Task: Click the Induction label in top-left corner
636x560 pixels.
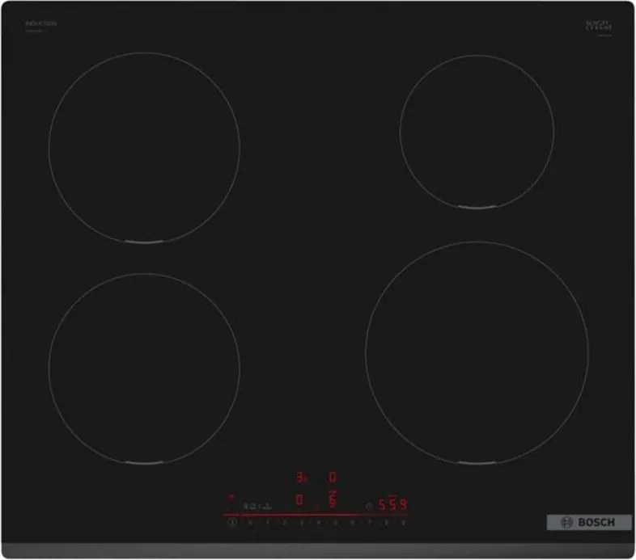Action: pyautogui.click(x=40, y=24)
